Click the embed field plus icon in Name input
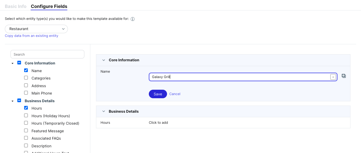361x153 pixels. [333, 77]
